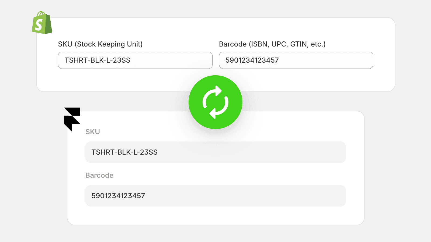Click the Shopify shopping bag logo
The width and height of the screenshot is (431, 242).
[x=42, y=23]
